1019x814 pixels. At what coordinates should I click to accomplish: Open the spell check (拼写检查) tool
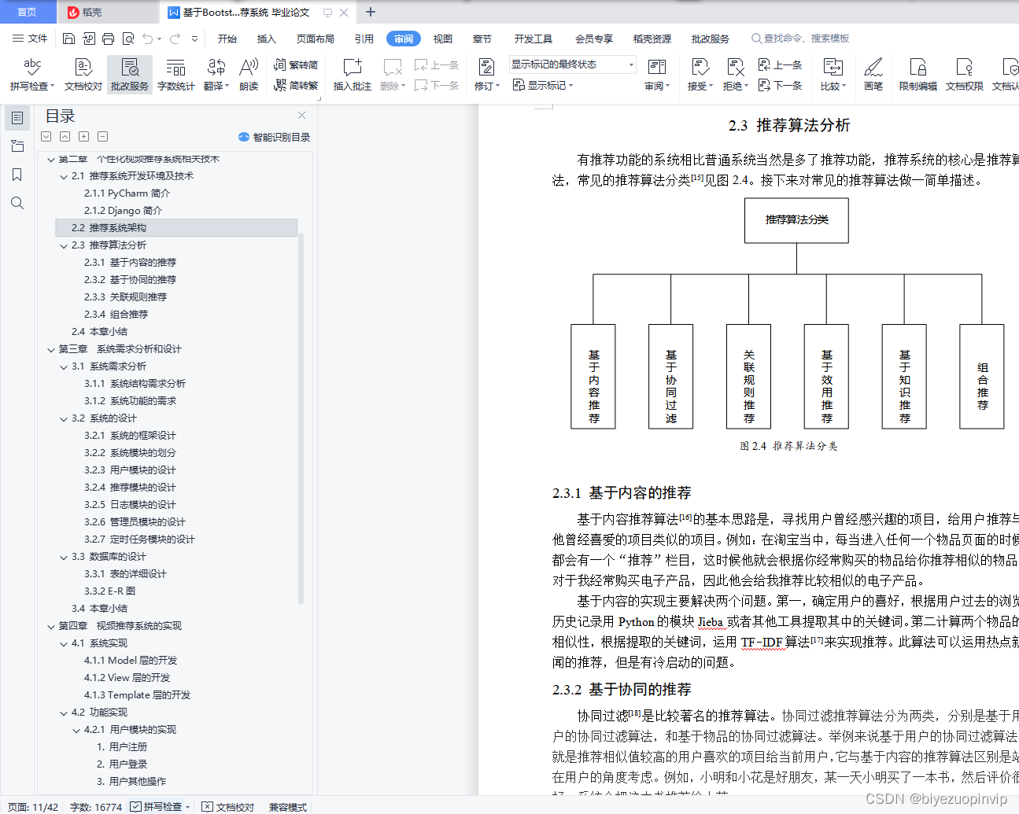[32, 75]
